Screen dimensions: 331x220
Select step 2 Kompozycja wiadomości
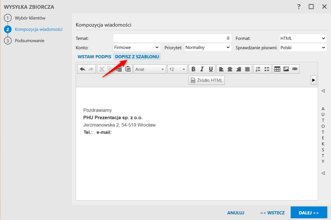tap(33, 29)
